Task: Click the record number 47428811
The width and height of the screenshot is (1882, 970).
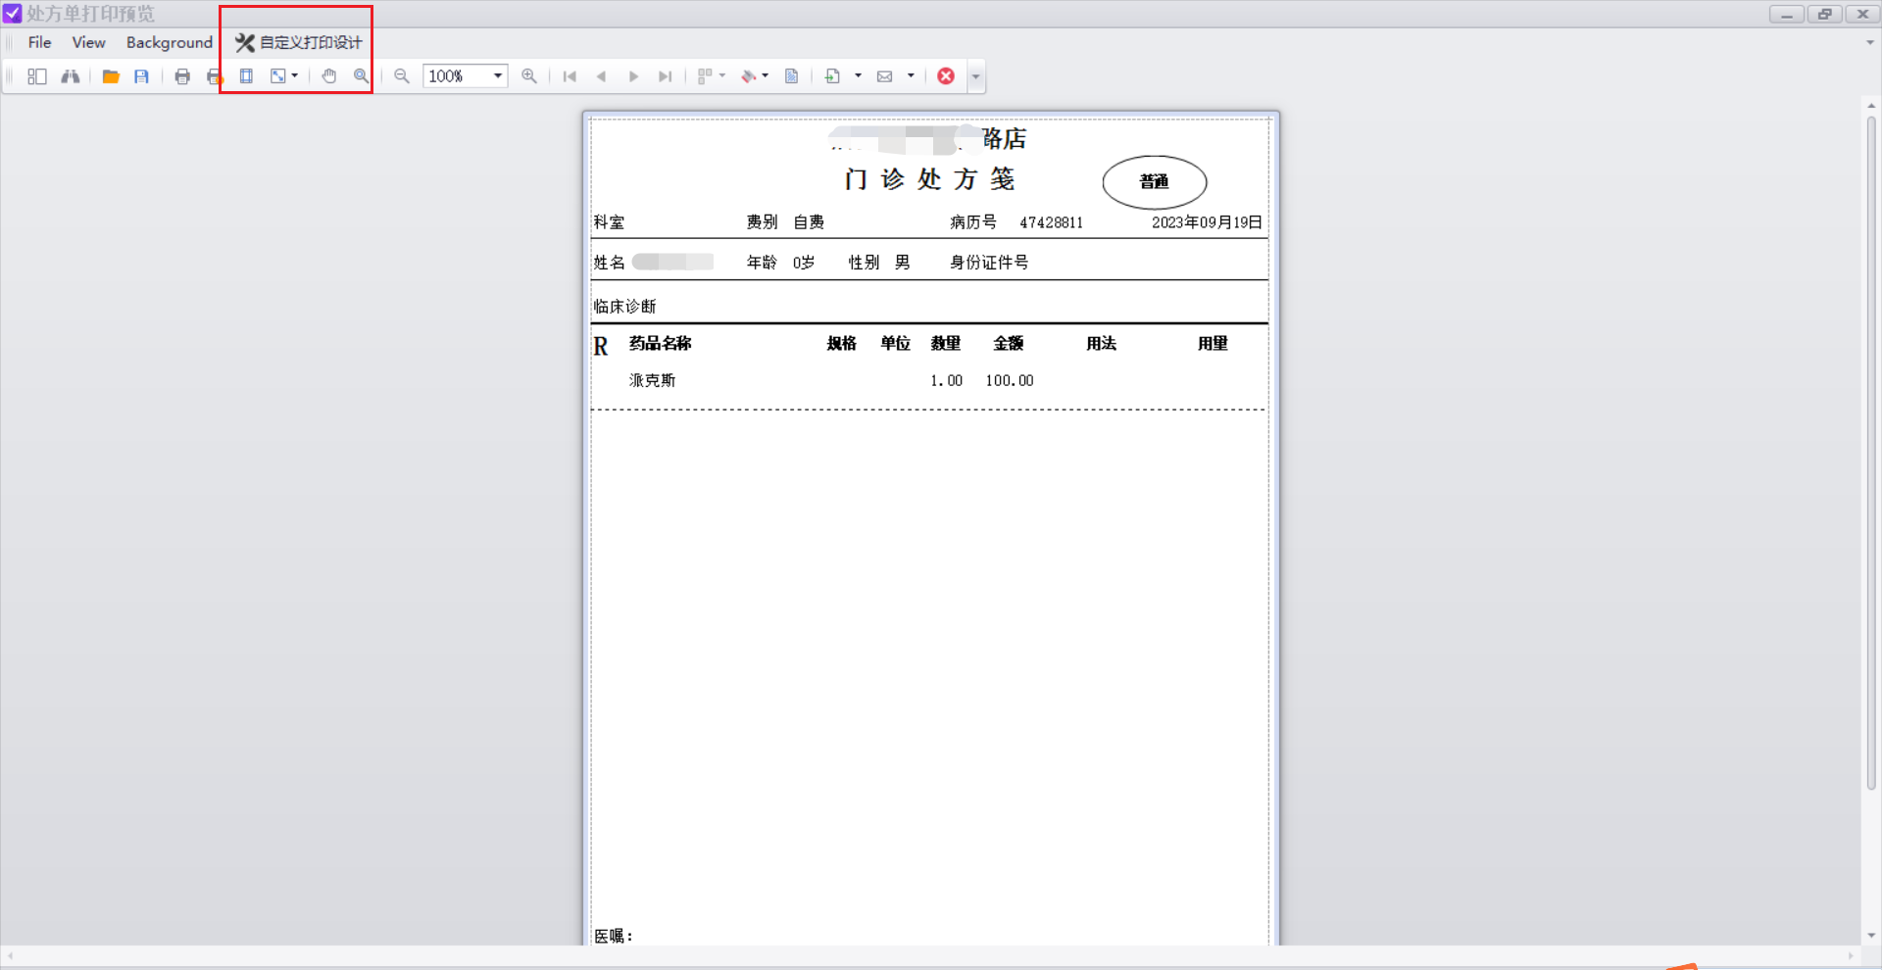Action: [x=1051, y=222]
